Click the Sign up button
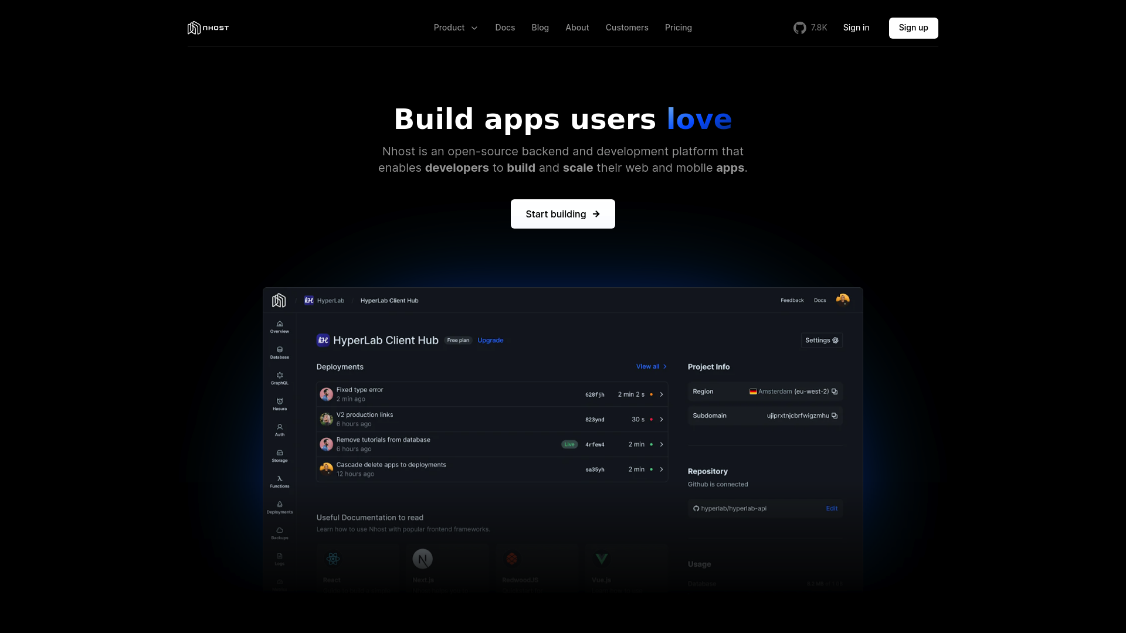Image resolution: width=1126 pixels, height=633 pixels. [913, 27]
